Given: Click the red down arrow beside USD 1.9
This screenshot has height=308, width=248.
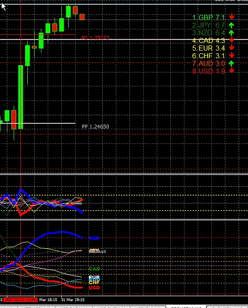Looking at the screenshot, I should coord(232,70).
